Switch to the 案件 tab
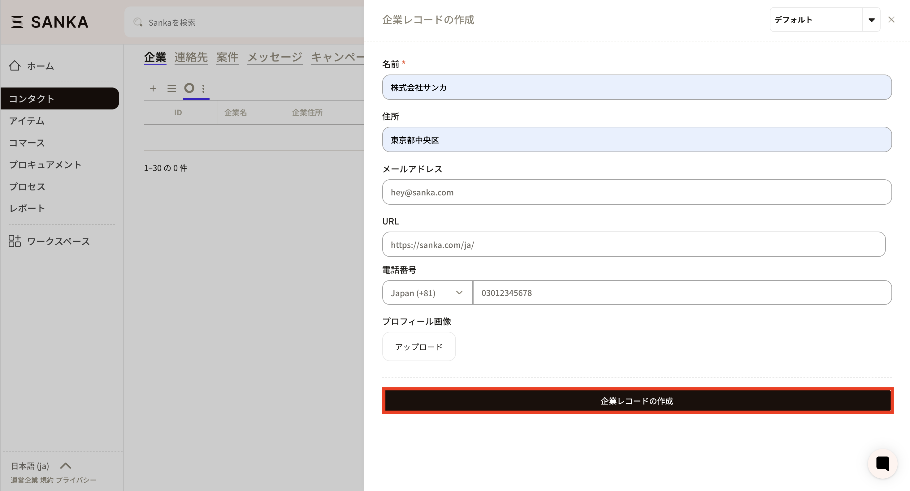 [x=227, y=57]
